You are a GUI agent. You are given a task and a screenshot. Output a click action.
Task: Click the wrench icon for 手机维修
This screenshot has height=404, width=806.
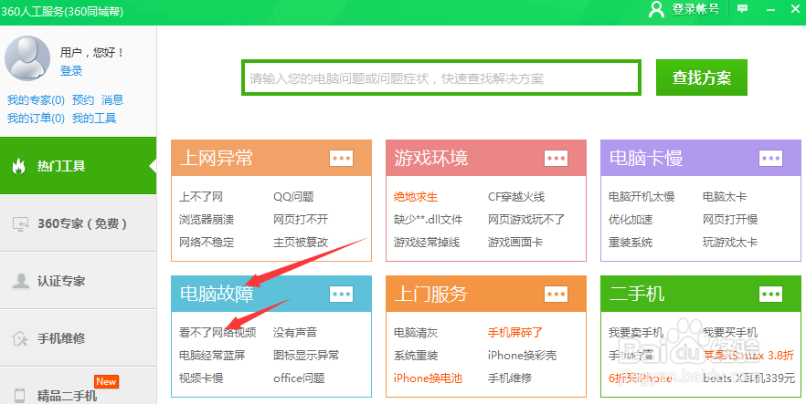pyautogui.click(x=19, y=338)
